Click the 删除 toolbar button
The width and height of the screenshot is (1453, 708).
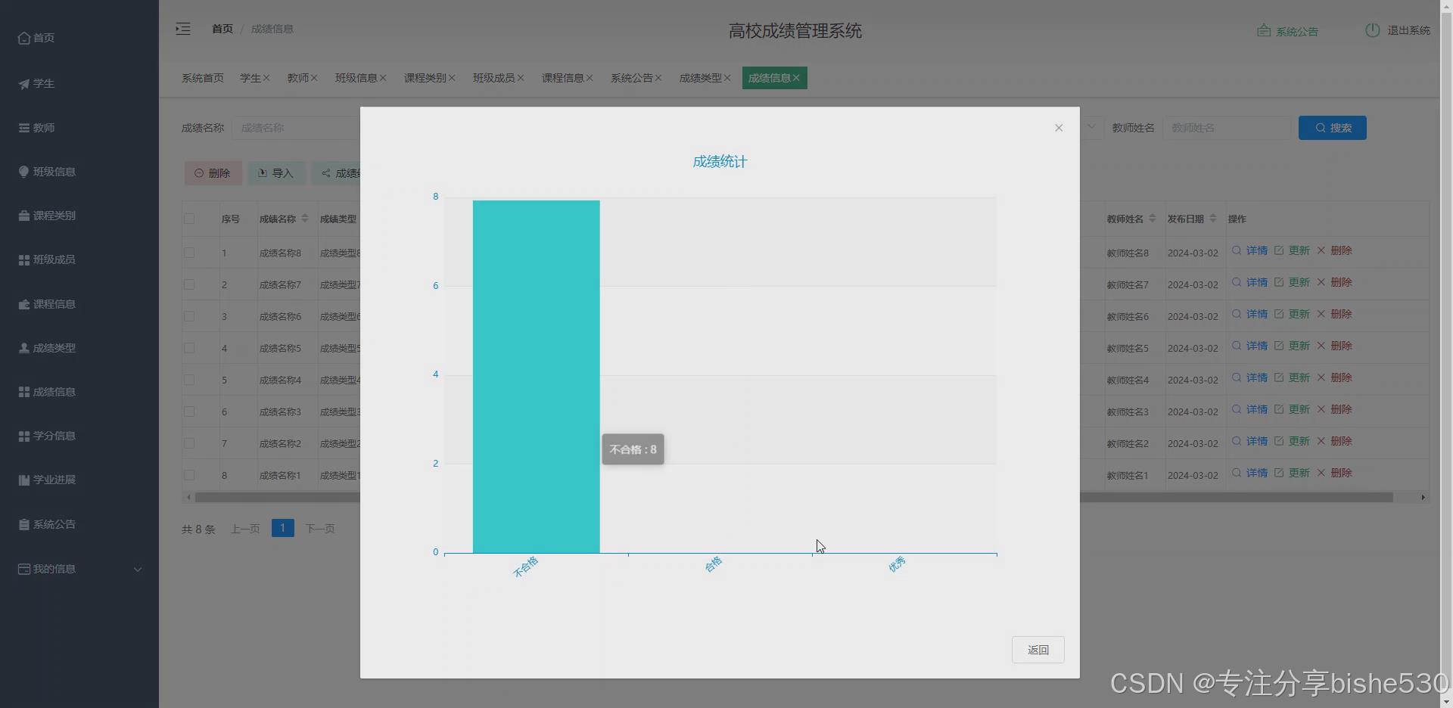213,173
